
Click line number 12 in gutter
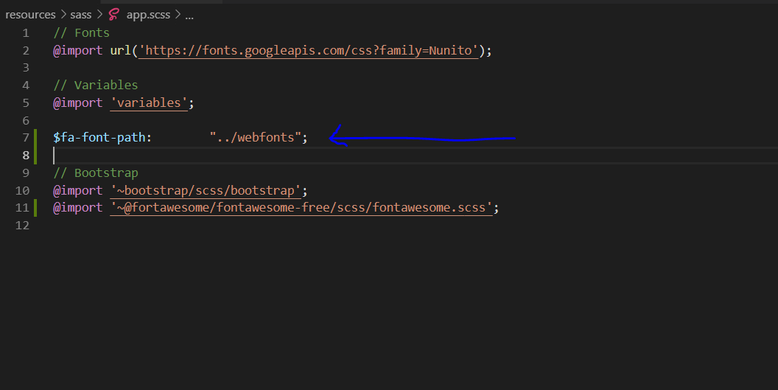tap(22, 226)
